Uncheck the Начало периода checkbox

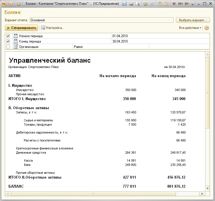coord(8,36)
